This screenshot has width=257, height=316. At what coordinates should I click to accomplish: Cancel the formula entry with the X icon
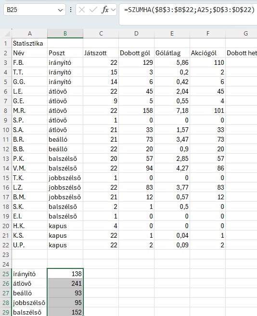coord(82,10)
